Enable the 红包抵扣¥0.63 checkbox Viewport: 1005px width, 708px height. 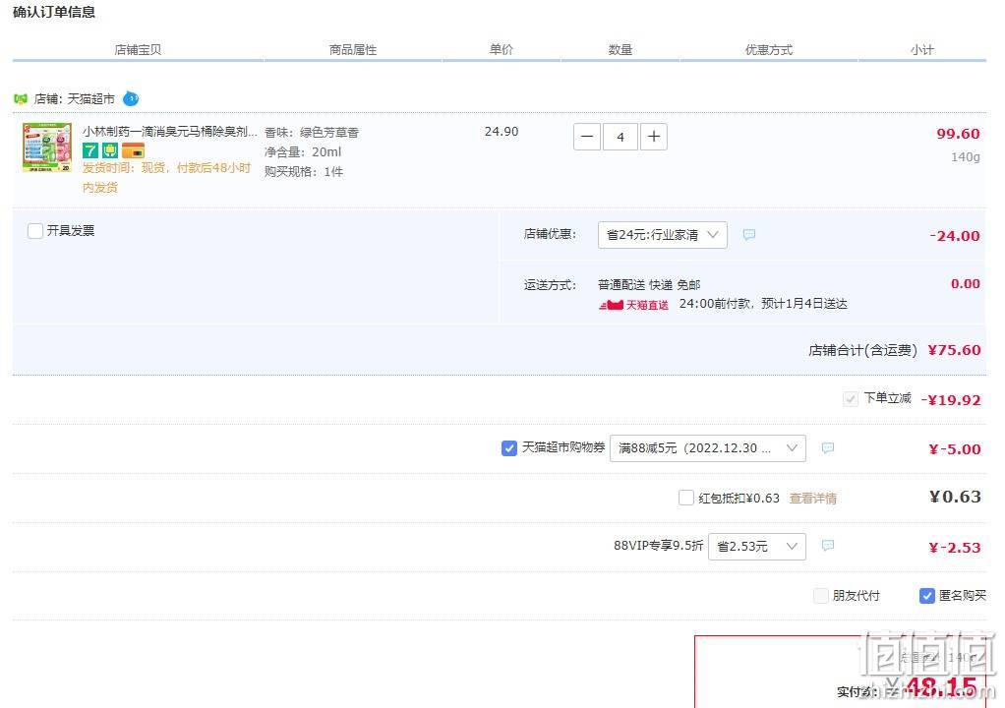685,498
